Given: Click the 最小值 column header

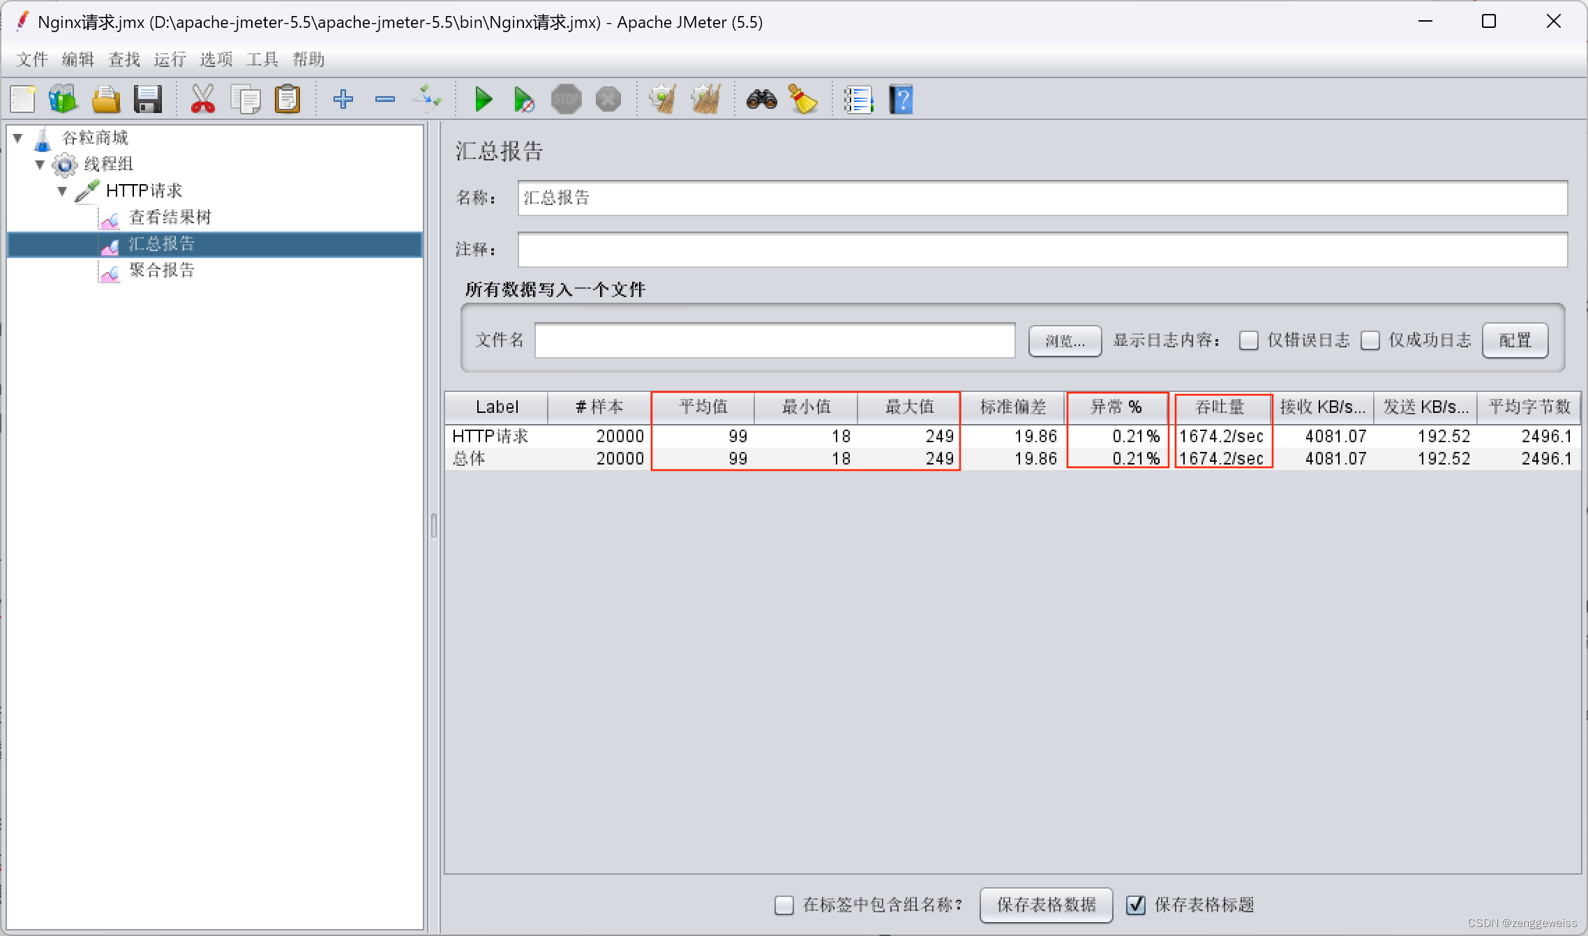Looking at the screenshot, I should 806,407.
